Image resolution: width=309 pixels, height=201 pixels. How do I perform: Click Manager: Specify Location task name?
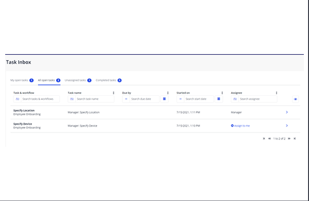[x=83, y=112]
